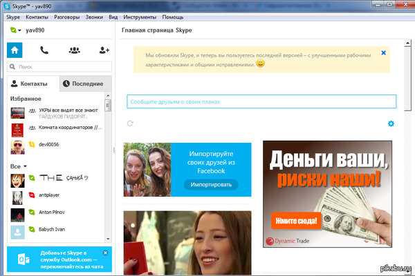Click the Избранное favorites heading

tap(26, 99)
